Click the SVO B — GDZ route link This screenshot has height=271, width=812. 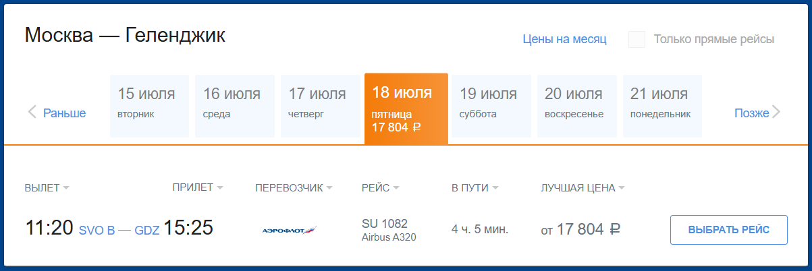point(119,230)
